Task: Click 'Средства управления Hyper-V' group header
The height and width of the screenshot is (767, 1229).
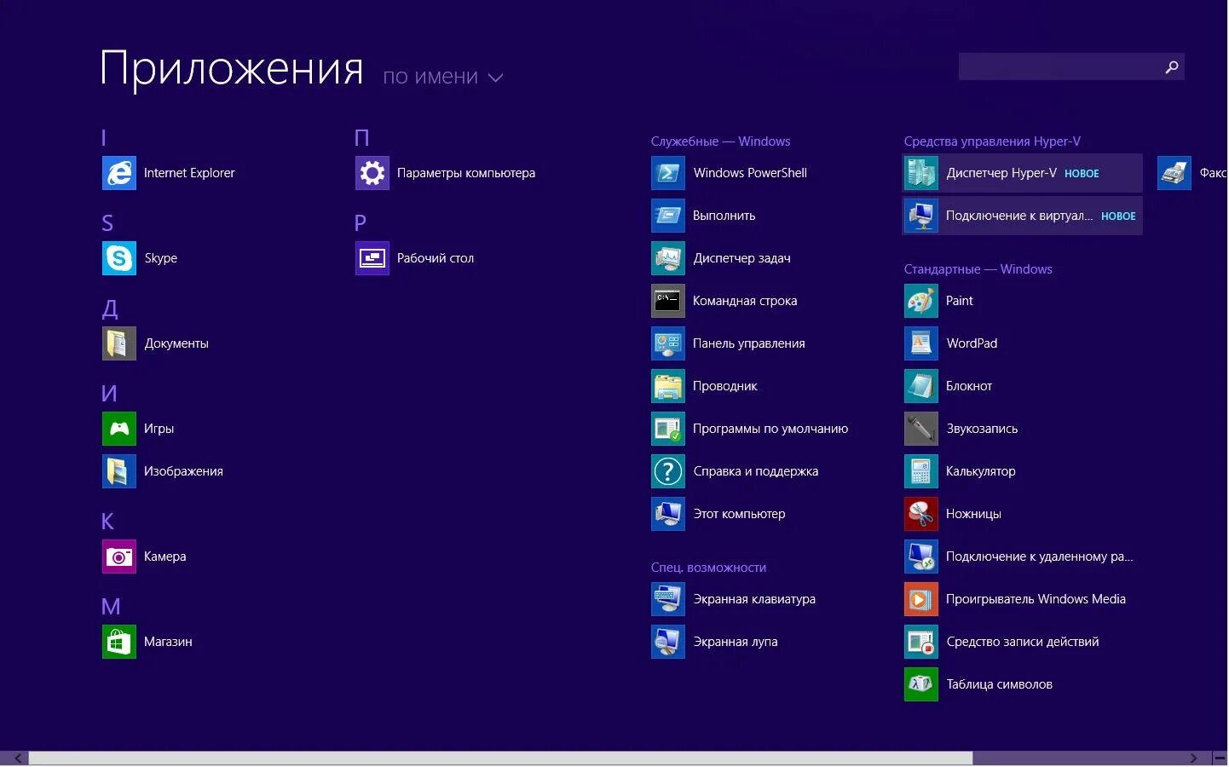Action: [x=992, y=141]
